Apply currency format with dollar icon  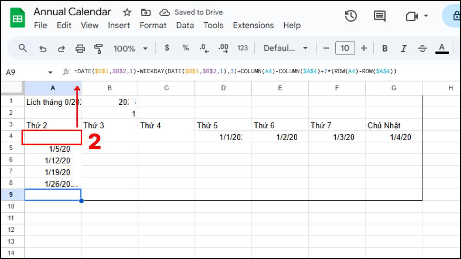click(x=167, y=48)
